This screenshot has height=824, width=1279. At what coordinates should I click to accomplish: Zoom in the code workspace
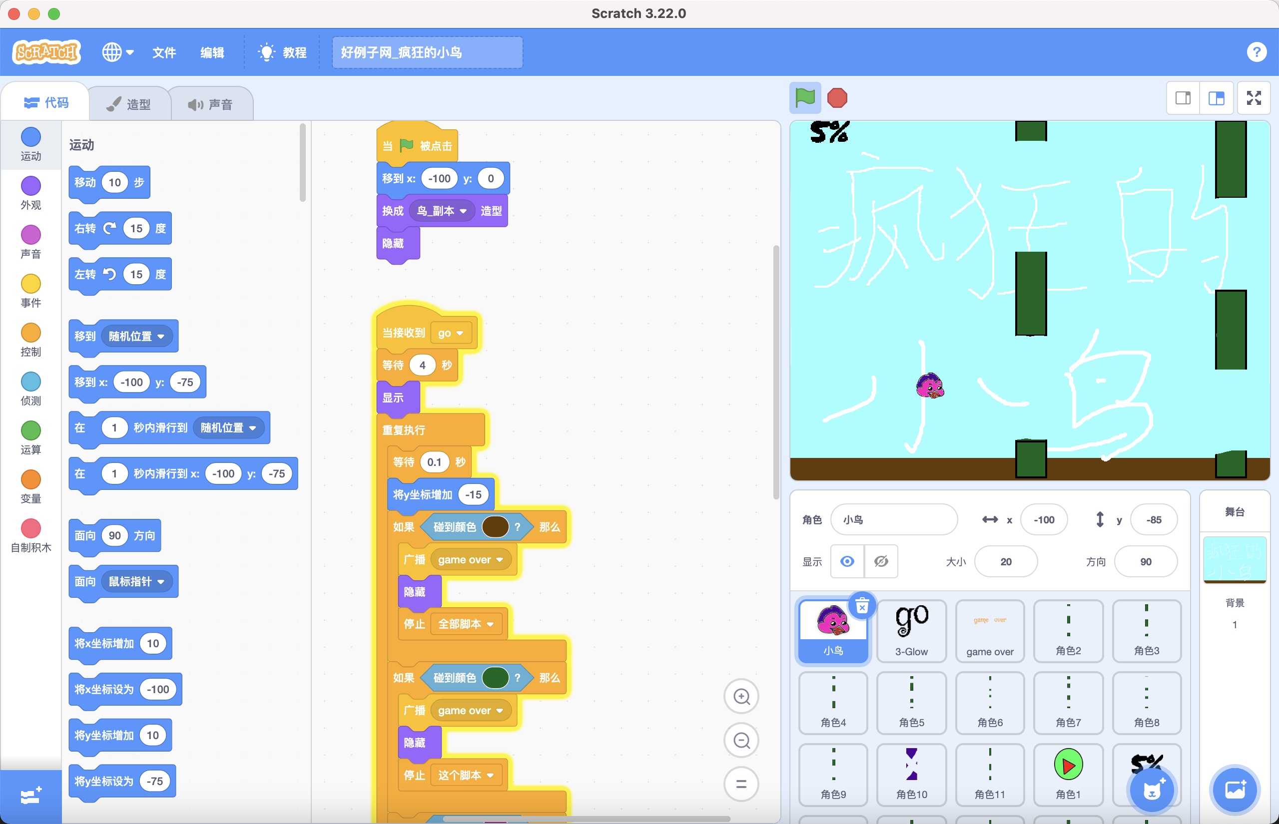coord(741,696)
